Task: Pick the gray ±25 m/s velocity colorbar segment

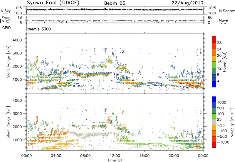Action: click(x=214, y=122)
